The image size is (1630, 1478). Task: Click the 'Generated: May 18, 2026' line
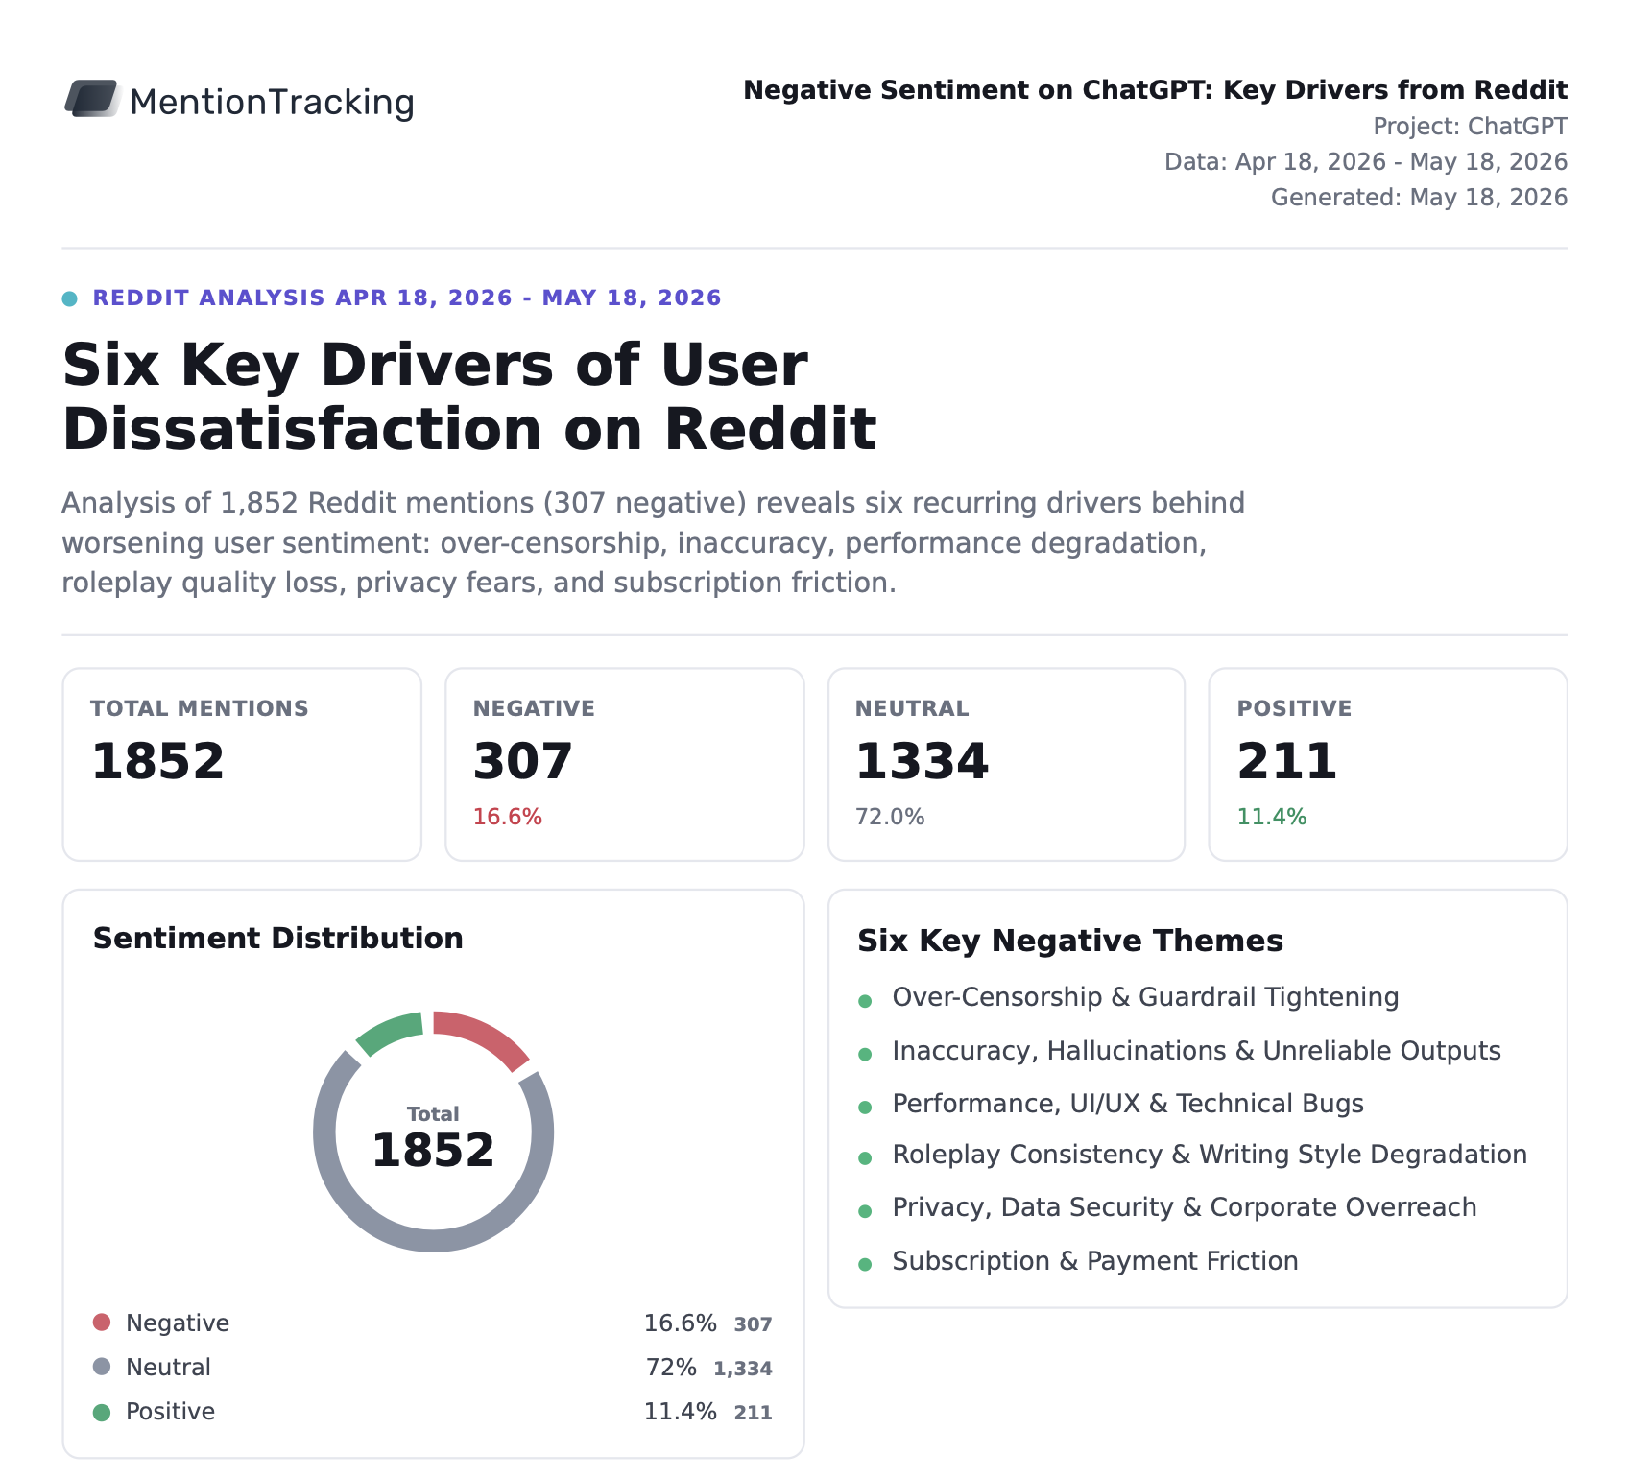coord(1419,198)
